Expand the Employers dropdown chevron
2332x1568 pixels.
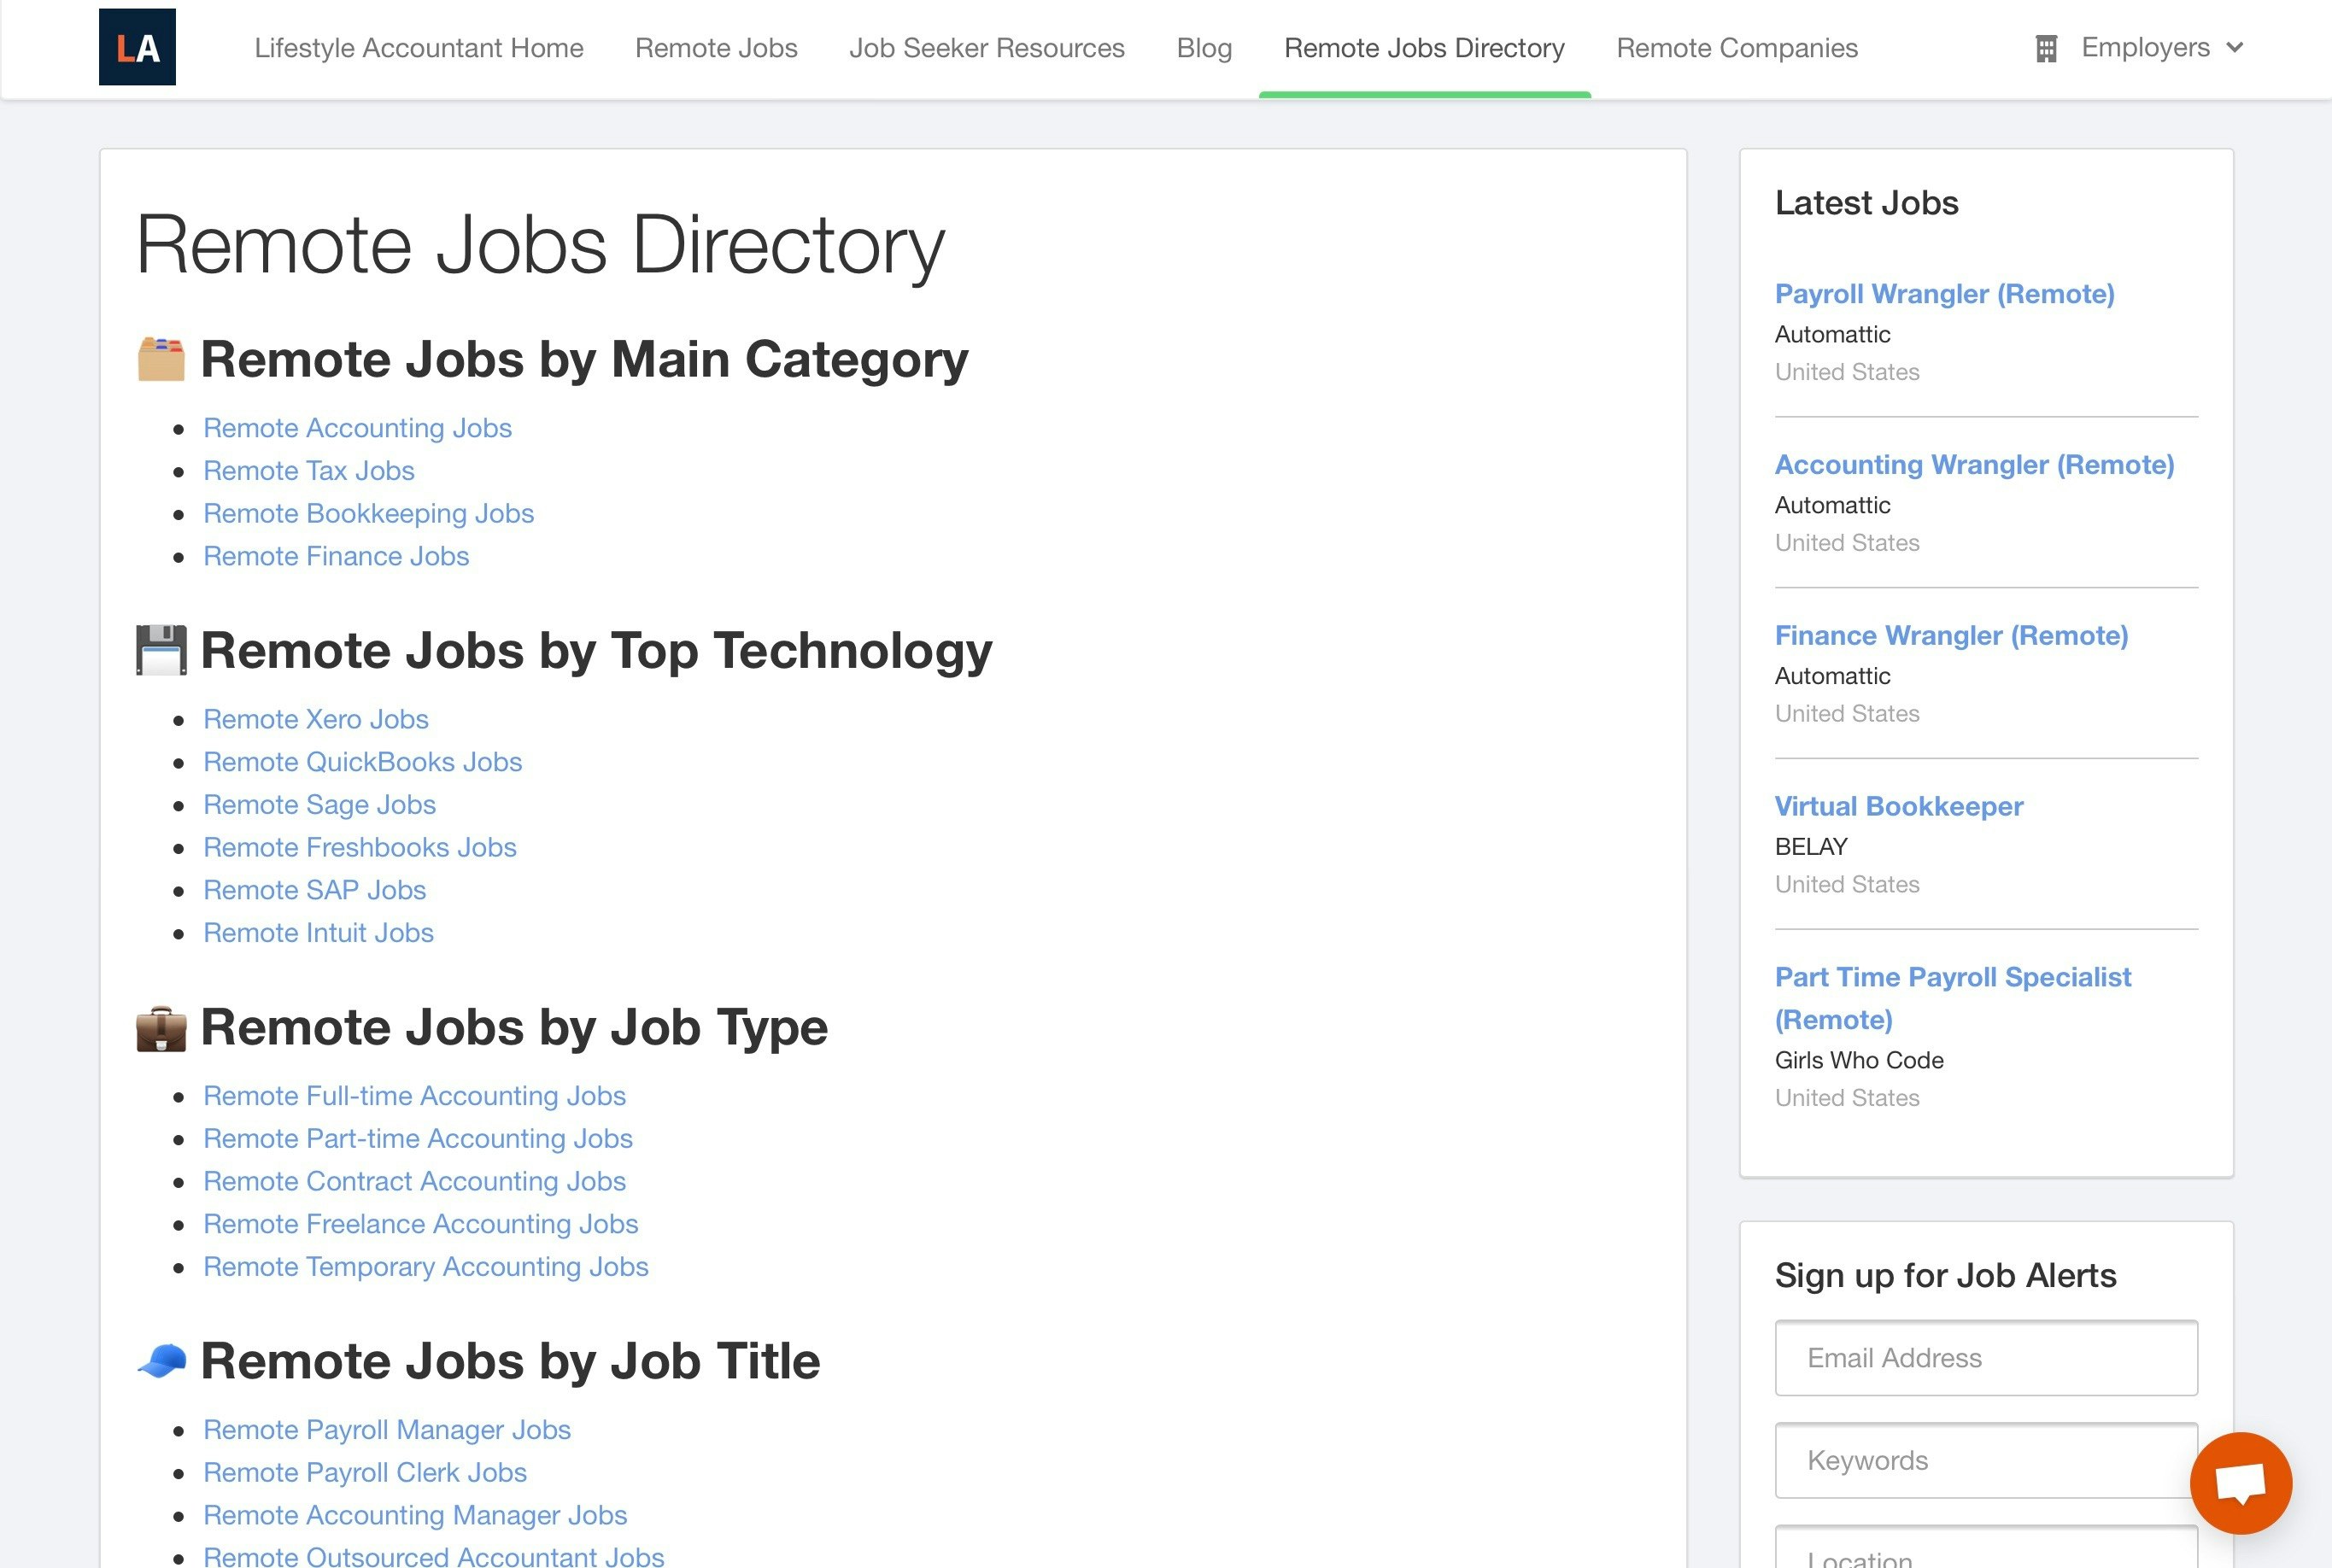pos(2235,47)
